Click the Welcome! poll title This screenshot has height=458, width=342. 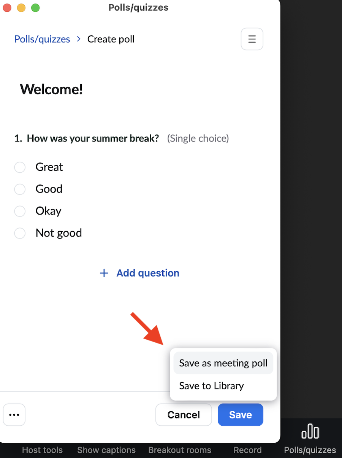pos(51,89)
